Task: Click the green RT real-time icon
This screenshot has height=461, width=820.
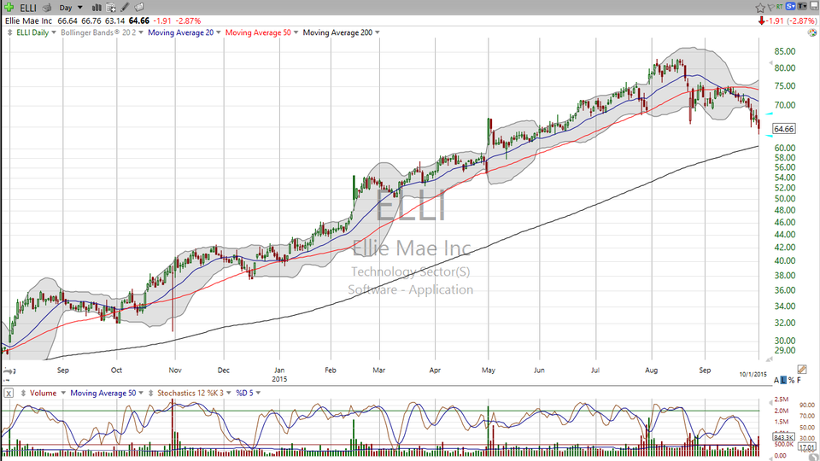Action: 780,7
